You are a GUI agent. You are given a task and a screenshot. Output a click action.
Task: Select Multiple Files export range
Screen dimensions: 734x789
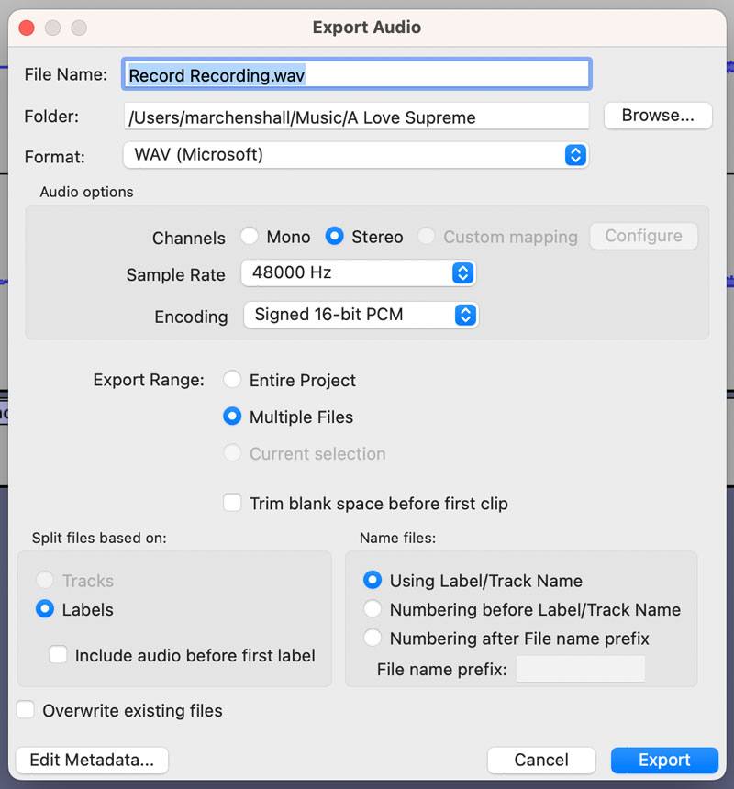[233, 417]
